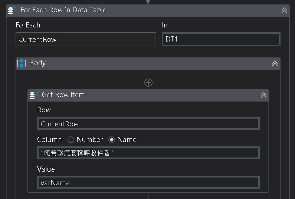Screen dimensions: 295x199
Task: Edit the Row field in Get Row Item
Action: [x=148, y=124]
